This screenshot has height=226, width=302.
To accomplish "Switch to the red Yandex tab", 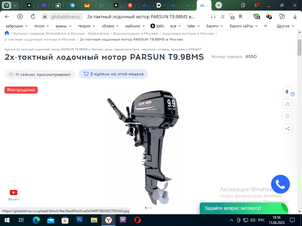I will coord(130,5).
